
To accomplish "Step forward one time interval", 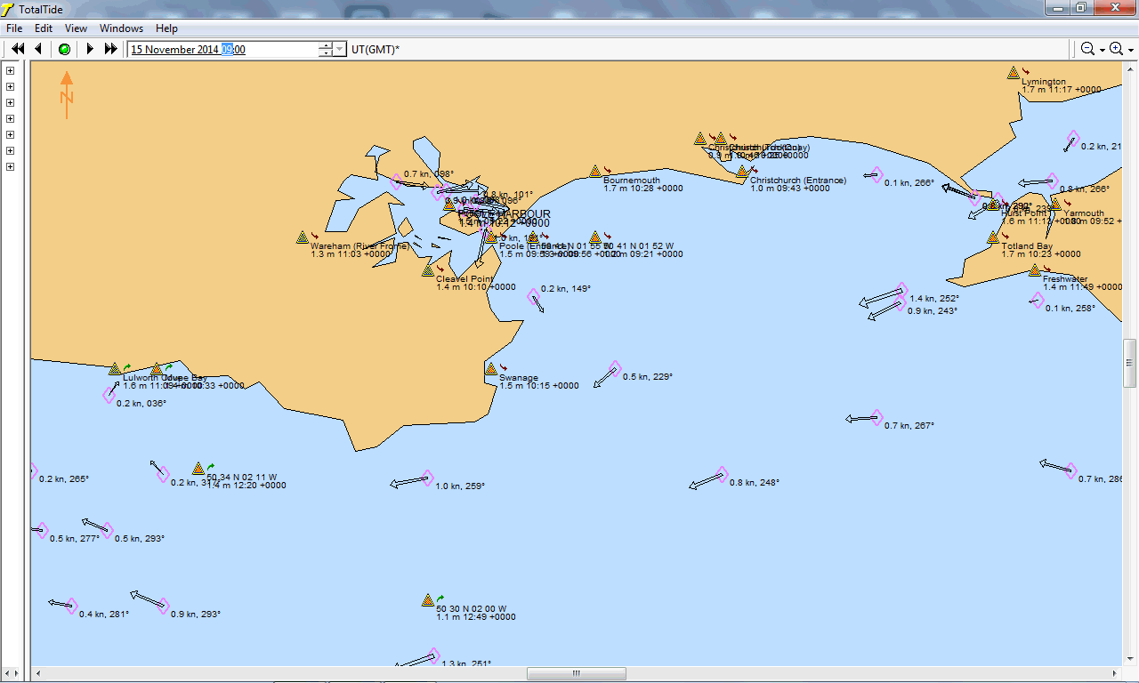I will [89, 49].
